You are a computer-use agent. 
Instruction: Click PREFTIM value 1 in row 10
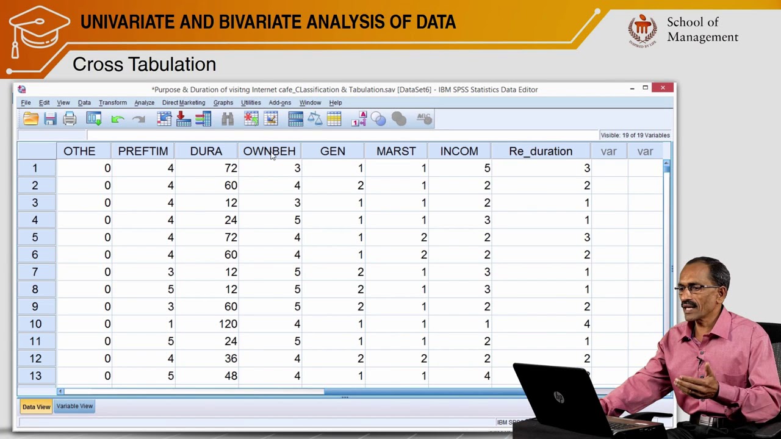point(143,324)
